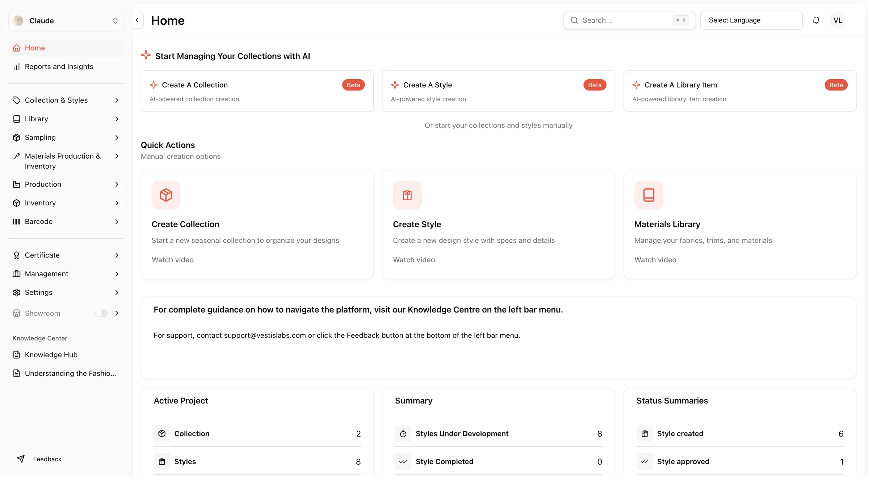
Task: Click the Reports and Insights chart icon
Action: 17,67
